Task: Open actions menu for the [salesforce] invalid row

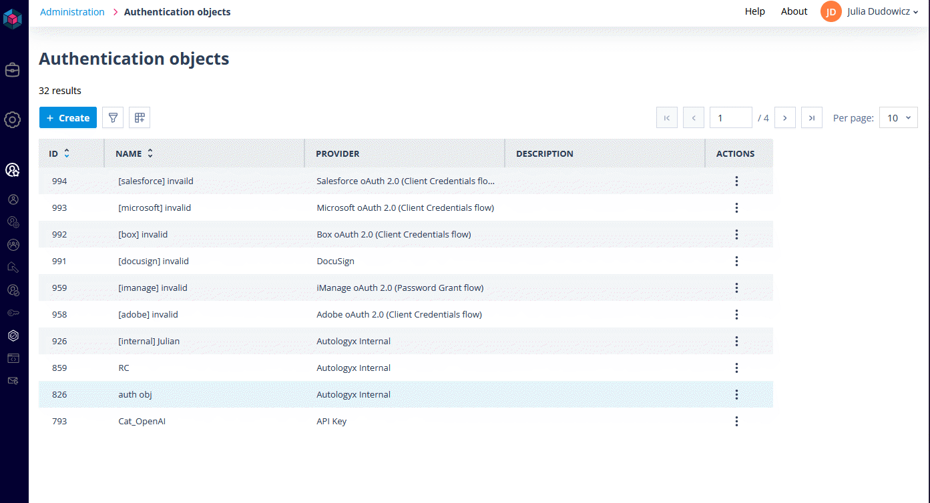Action: [736, 181]
